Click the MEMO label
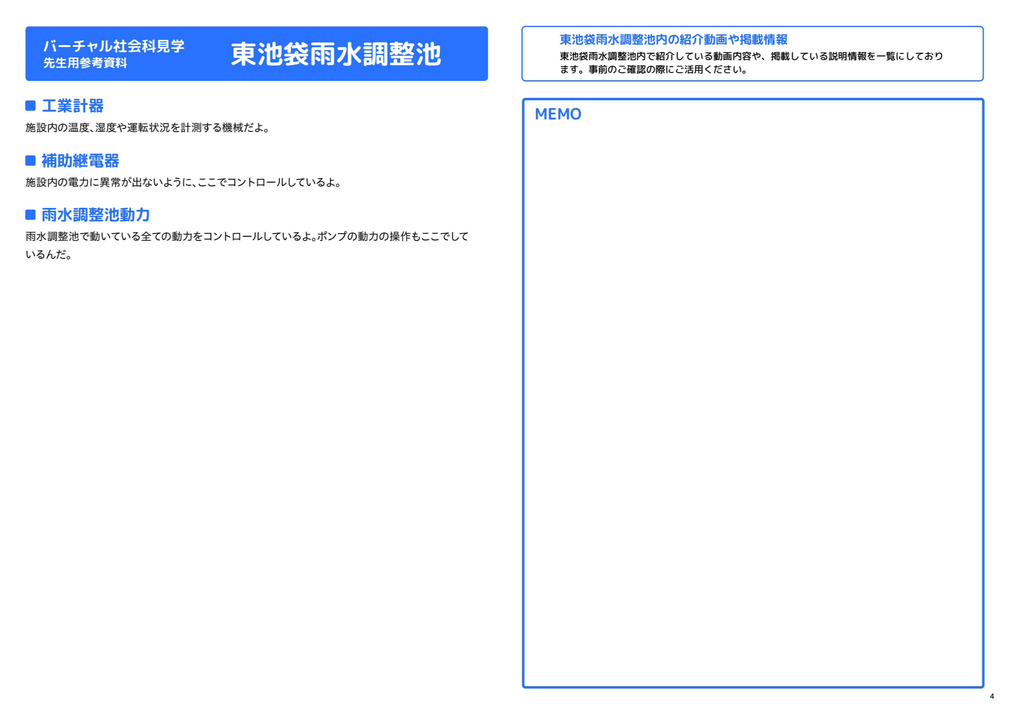 coord(558,114)
